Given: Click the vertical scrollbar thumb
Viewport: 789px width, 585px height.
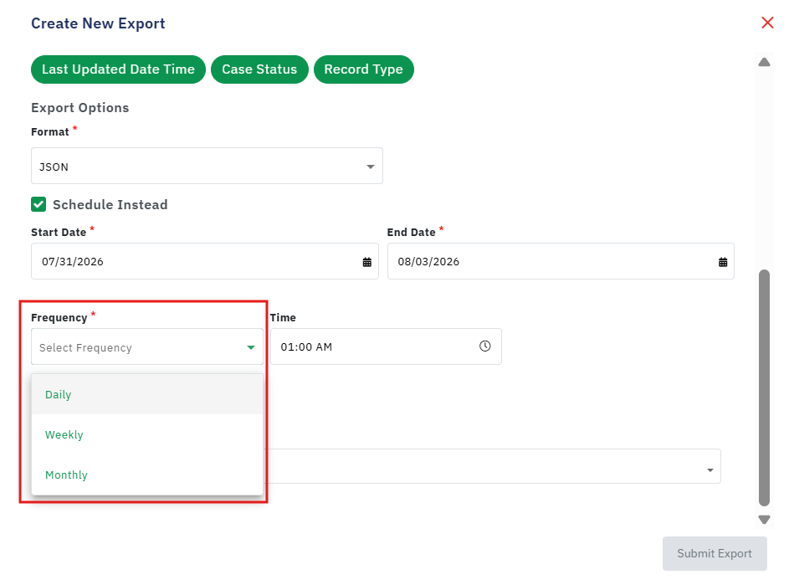Looking at the screenshot, I should pyautogui.click(x=764, y=387).
